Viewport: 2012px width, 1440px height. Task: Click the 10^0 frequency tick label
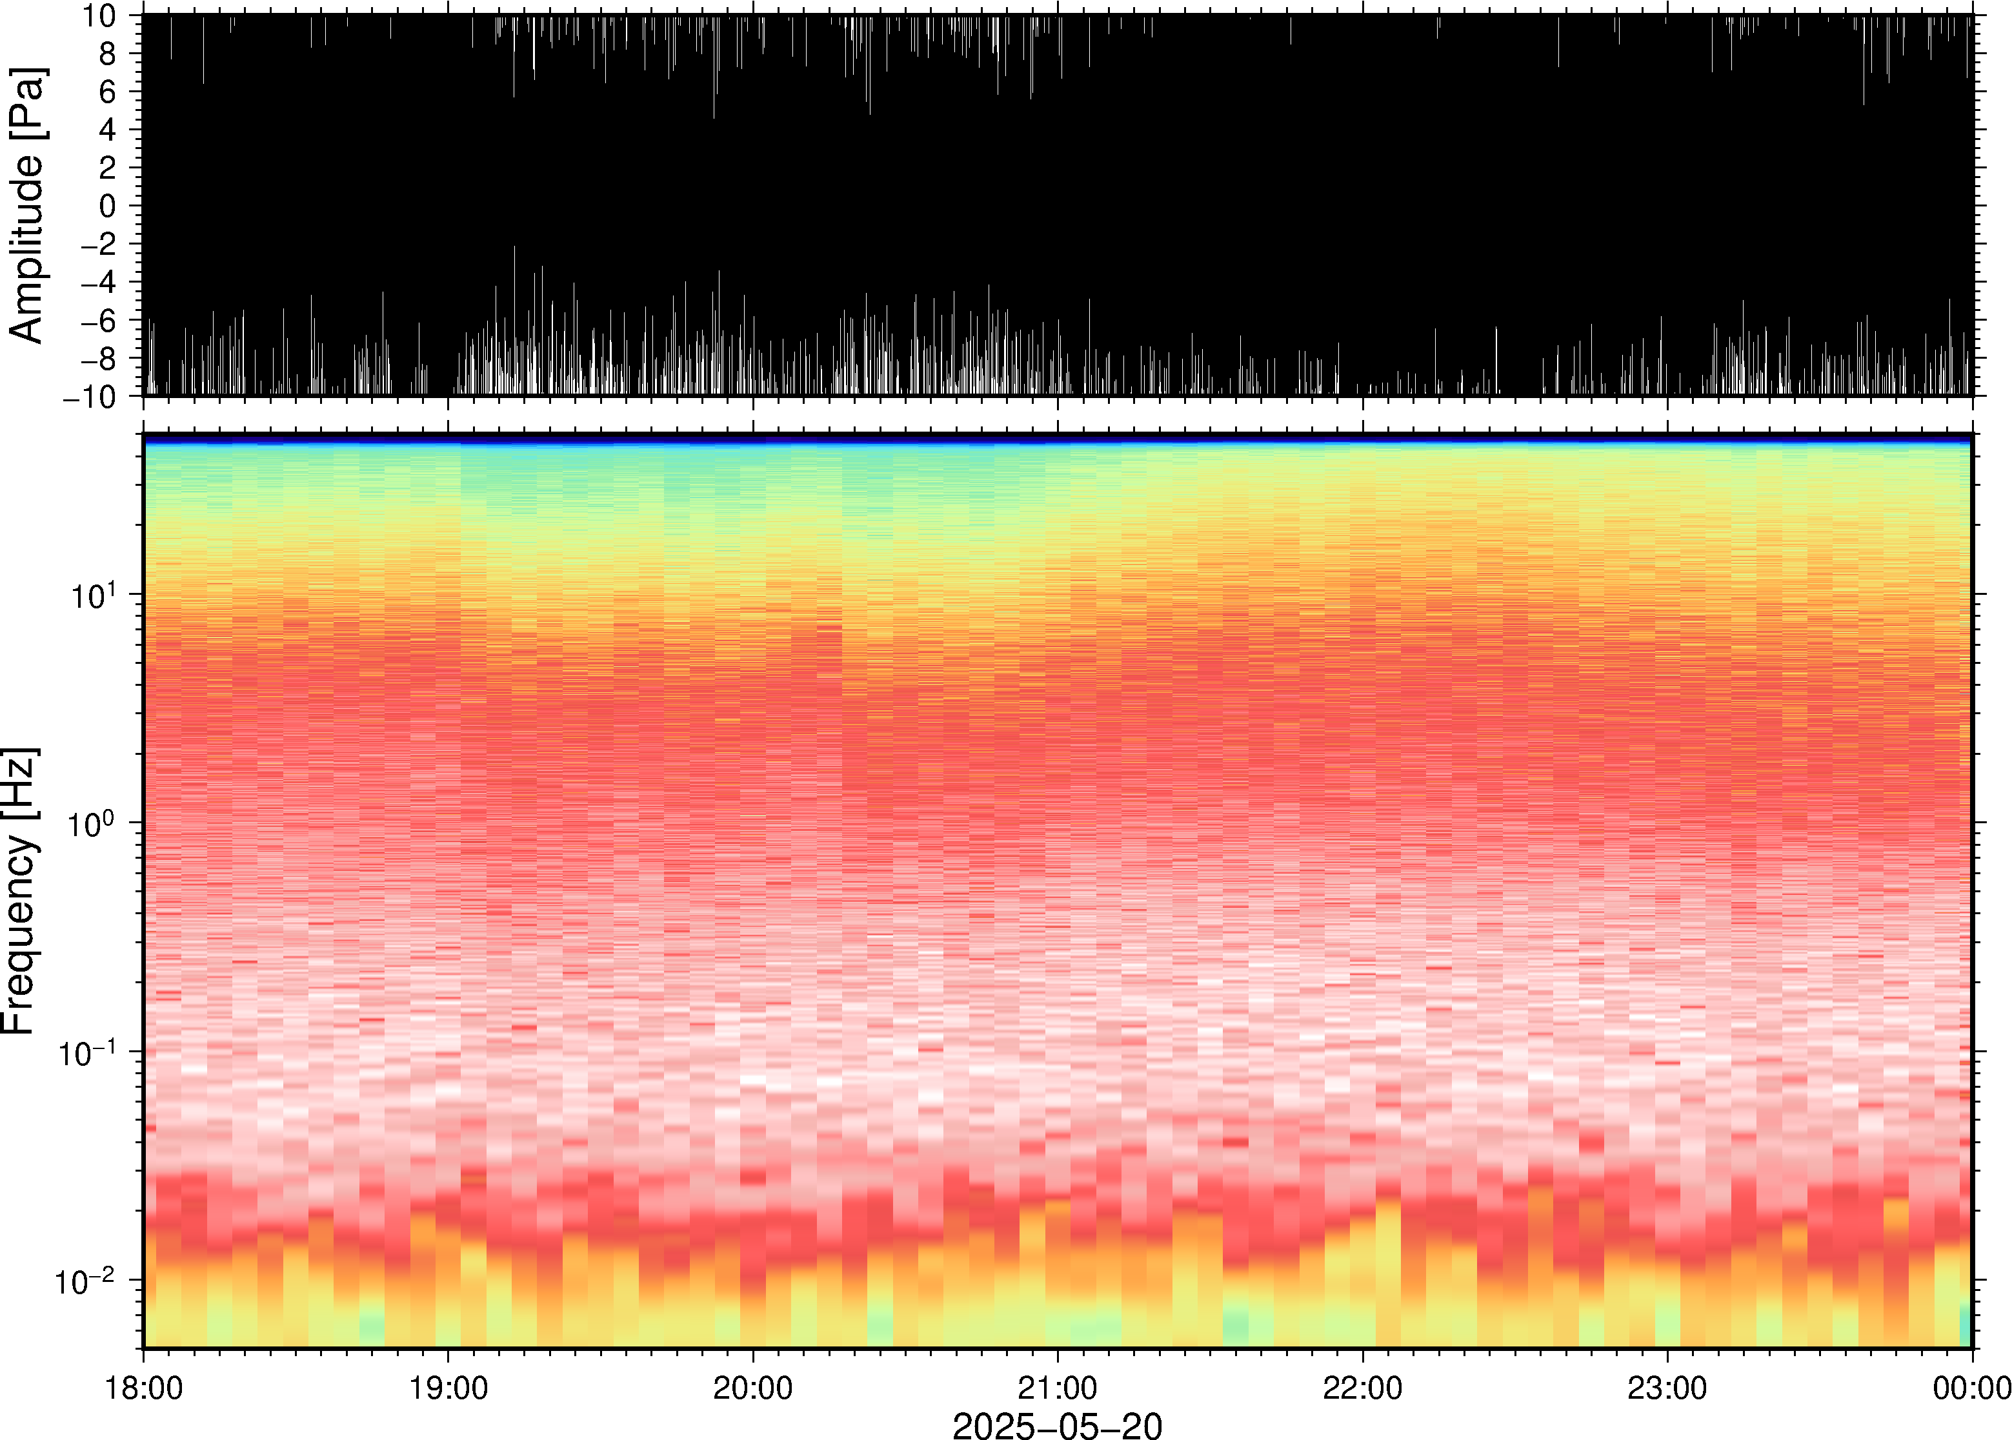pyautogui.click(x=93, y=822)
